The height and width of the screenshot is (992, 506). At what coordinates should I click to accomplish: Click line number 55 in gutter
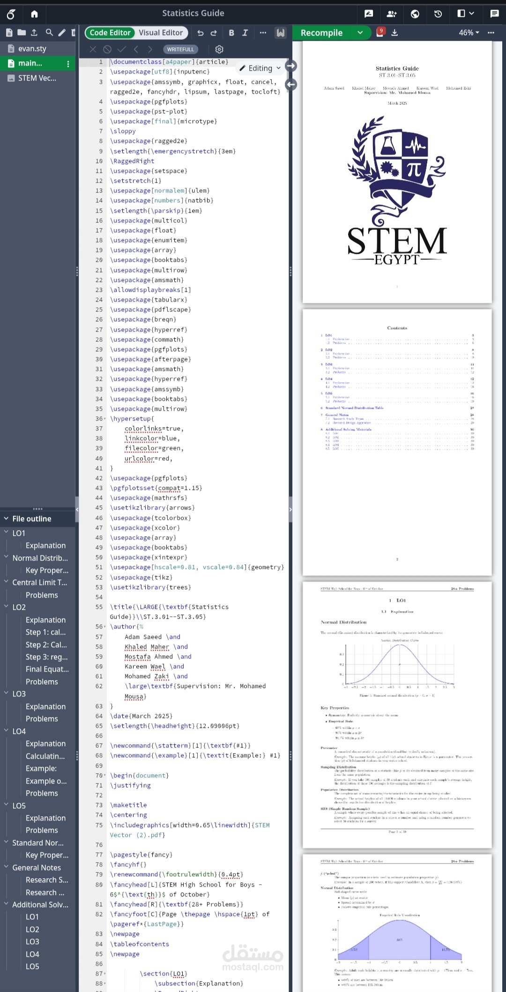click(99, 607)
